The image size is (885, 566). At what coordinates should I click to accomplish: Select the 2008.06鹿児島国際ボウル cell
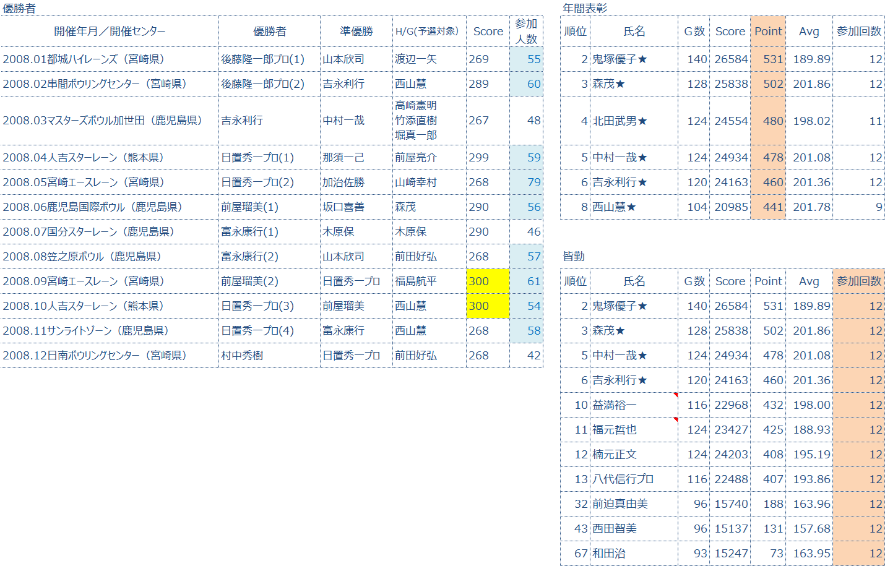(110, 207)
